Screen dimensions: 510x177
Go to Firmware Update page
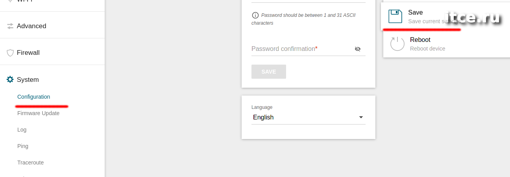[x=38, y=113]
